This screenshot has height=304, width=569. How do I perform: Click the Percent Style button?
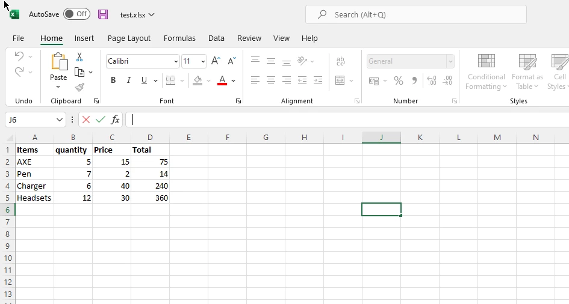399,81
